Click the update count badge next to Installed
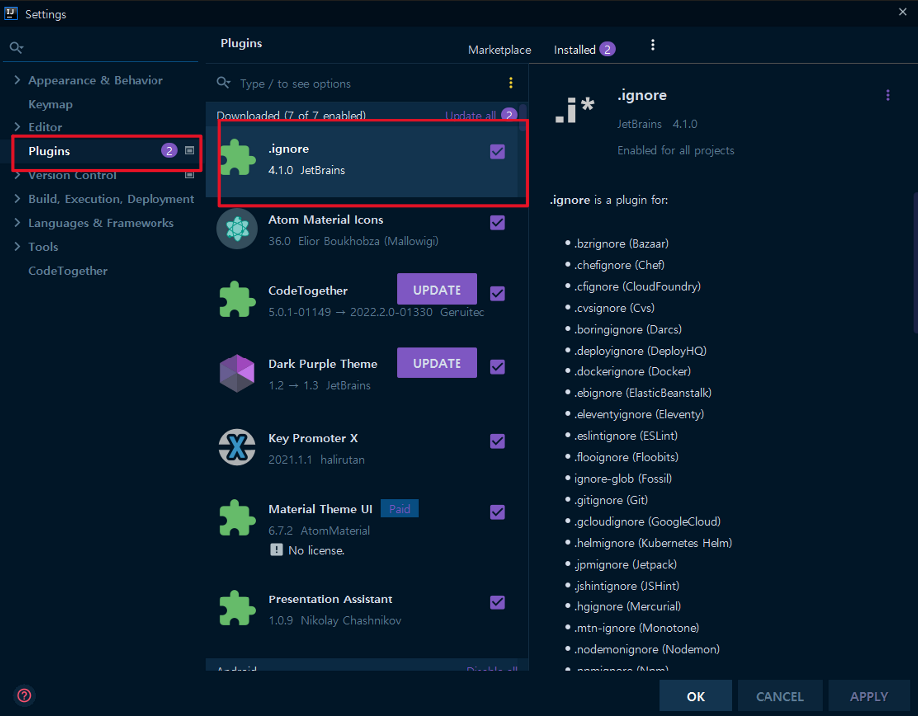 [607, 49]
